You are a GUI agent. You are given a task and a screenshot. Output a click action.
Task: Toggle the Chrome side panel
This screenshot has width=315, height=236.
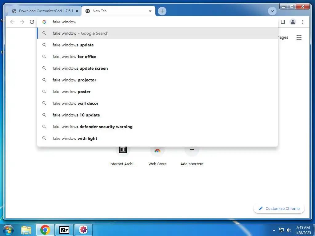283,22
